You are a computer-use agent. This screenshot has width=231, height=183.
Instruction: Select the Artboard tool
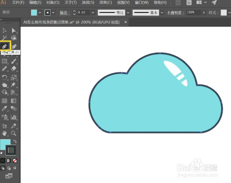coord(4,126)
